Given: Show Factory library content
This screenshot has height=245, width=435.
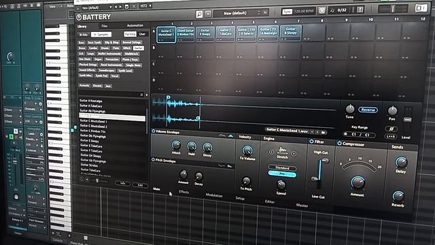Looking at the screenshot, I should tap(130, 34).
